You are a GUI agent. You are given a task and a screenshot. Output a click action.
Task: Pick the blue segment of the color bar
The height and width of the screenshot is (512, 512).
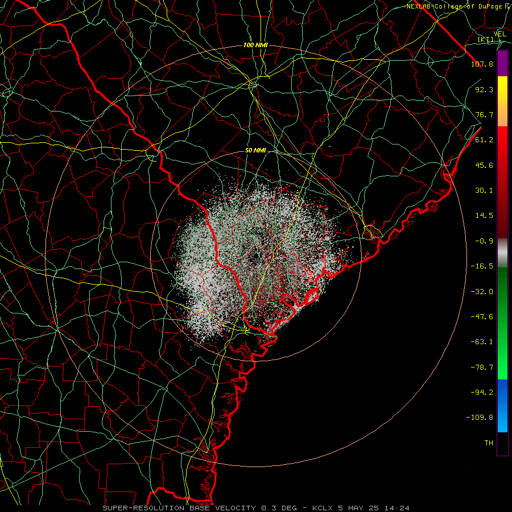pos(502,406)
